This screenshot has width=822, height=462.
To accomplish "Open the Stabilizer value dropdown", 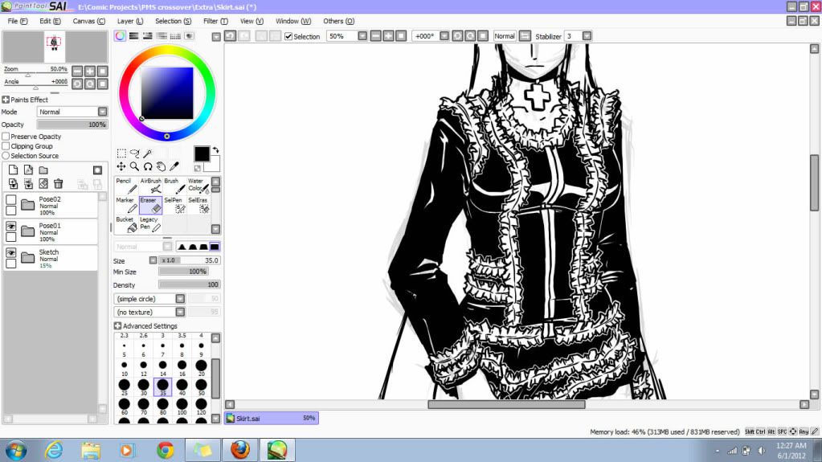I will pyautogui.click(x=587, y=36).
